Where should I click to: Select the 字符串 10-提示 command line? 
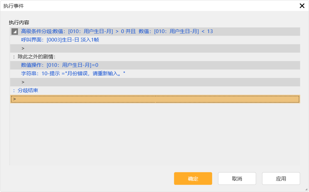pos(73,74)
